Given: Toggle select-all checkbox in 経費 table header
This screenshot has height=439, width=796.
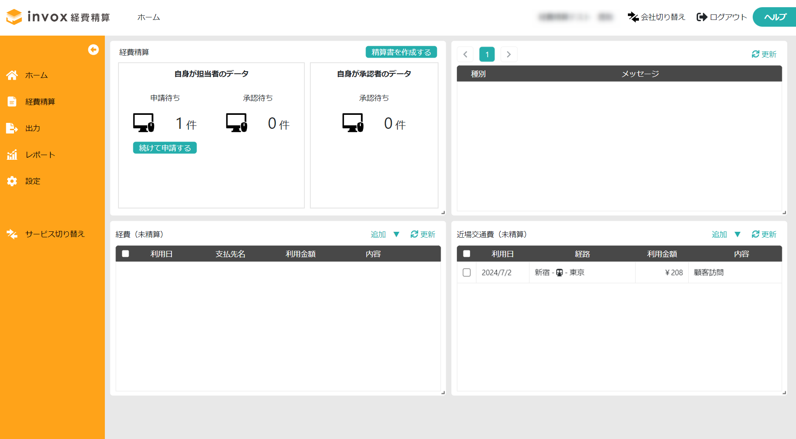Looking at the screenshot, I should (x=125, y=254).
